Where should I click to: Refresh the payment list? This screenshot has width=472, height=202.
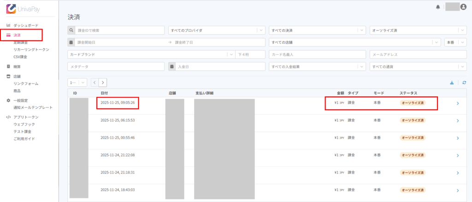click(x=464, y=83)
